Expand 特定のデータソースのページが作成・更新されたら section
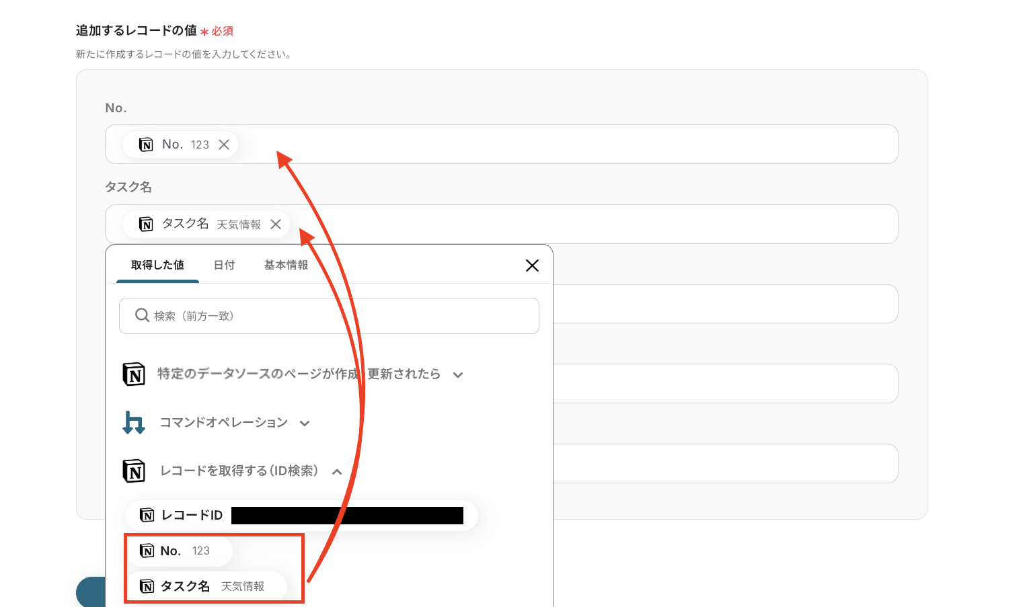This screenshot has width=1029, height=607. 458,375
